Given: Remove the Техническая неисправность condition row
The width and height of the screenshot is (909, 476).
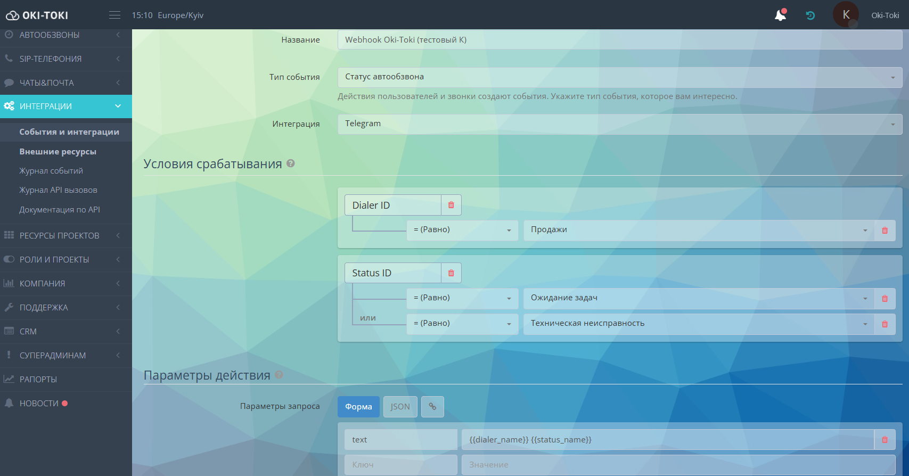Looking at the screenshot, I should pyautogui.click(x=885, y=324).
